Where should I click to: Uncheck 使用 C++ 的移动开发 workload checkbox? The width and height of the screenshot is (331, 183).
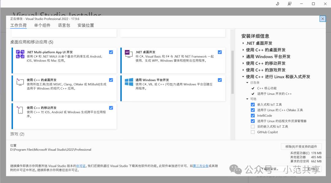[111, 108]
